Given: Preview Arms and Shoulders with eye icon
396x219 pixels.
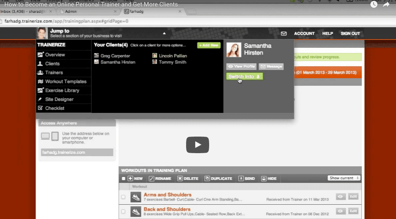Looking at the screenshot, I should [x=341, y=196].
